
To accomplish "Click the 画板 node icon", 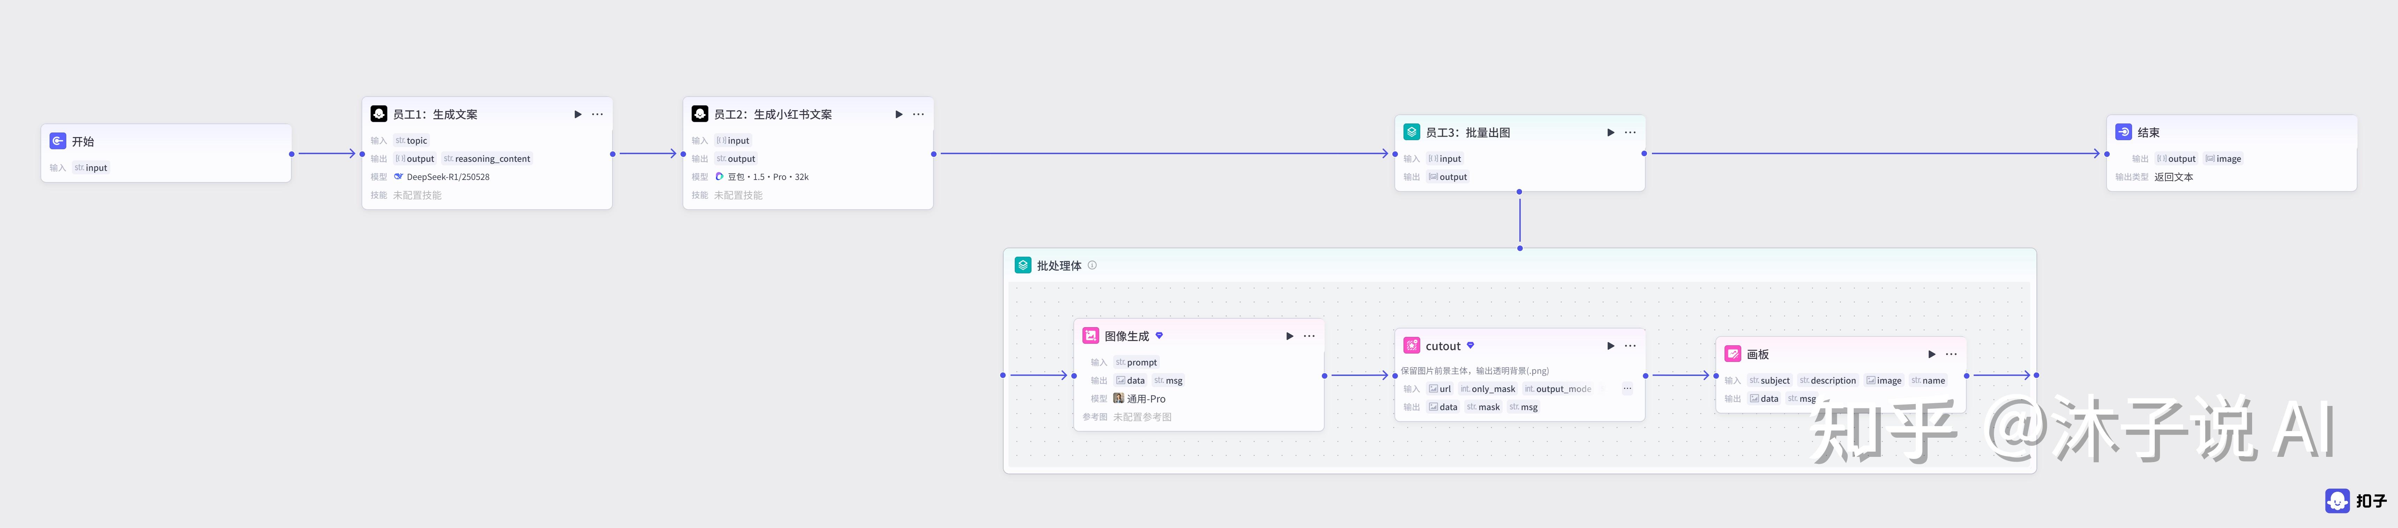I will 1733,353.
